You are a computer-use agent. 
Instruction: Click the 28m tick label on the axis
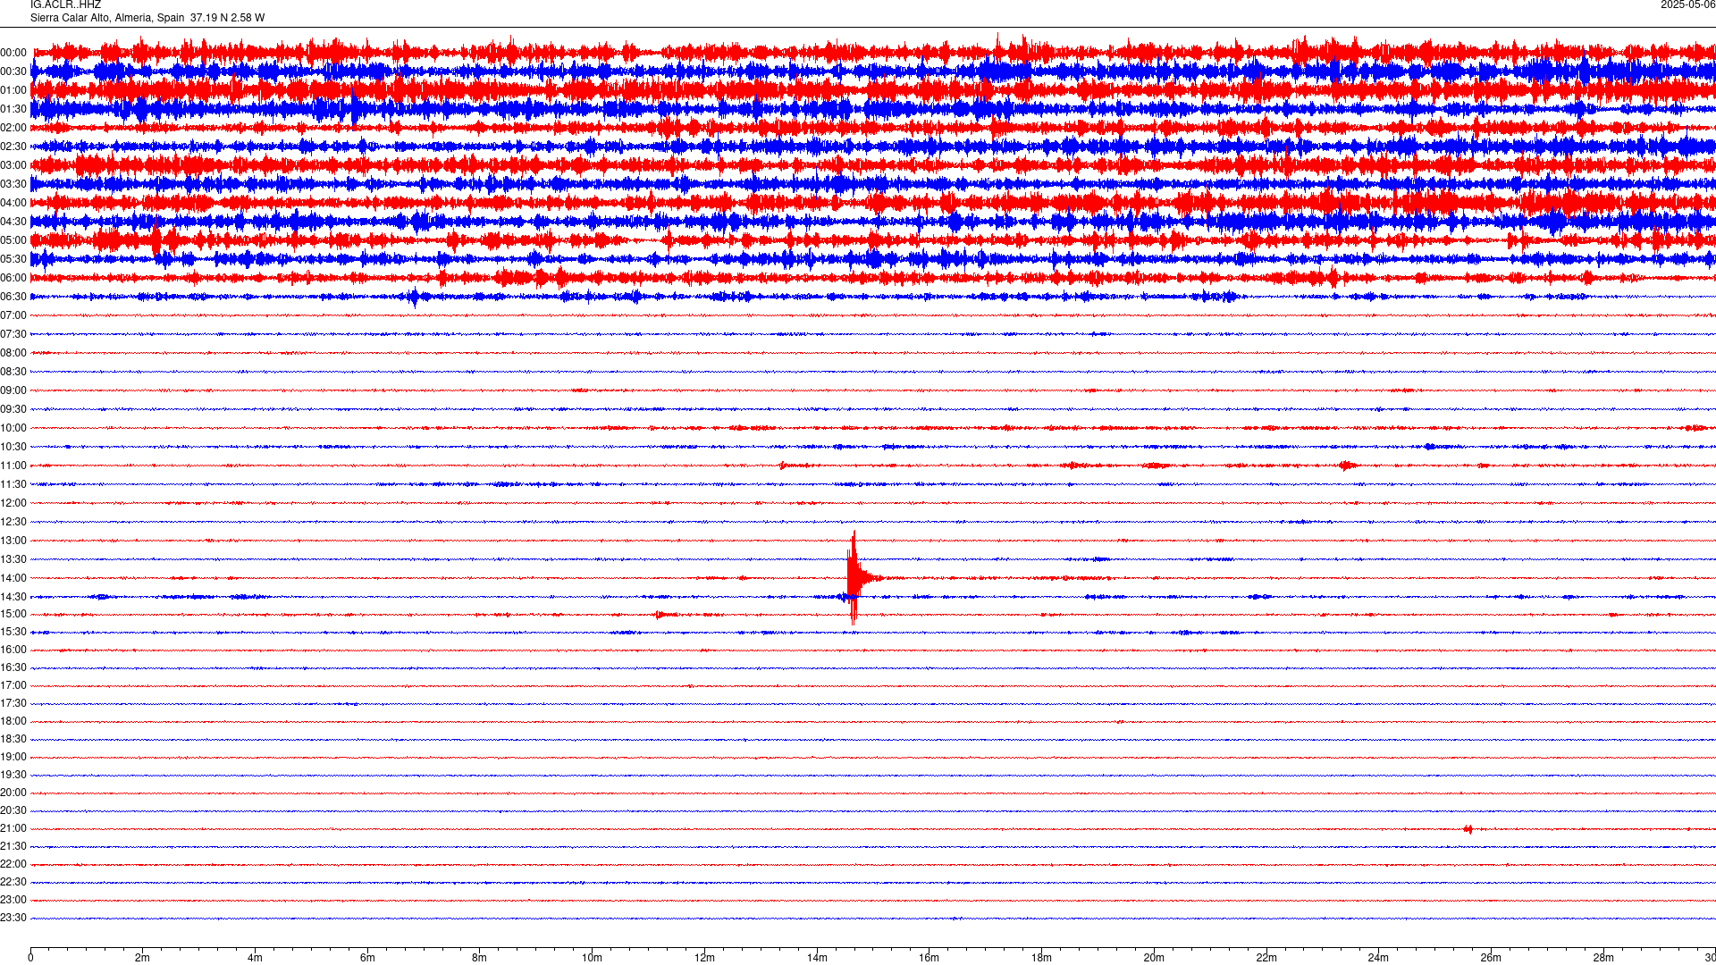[1603, 958]
